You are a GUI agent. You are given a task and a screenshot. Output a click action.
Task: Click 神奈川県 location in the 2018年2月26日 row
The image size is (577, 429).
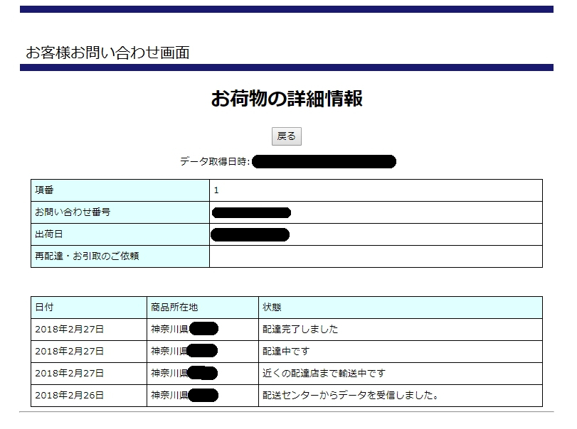click(x=203, y=396)
